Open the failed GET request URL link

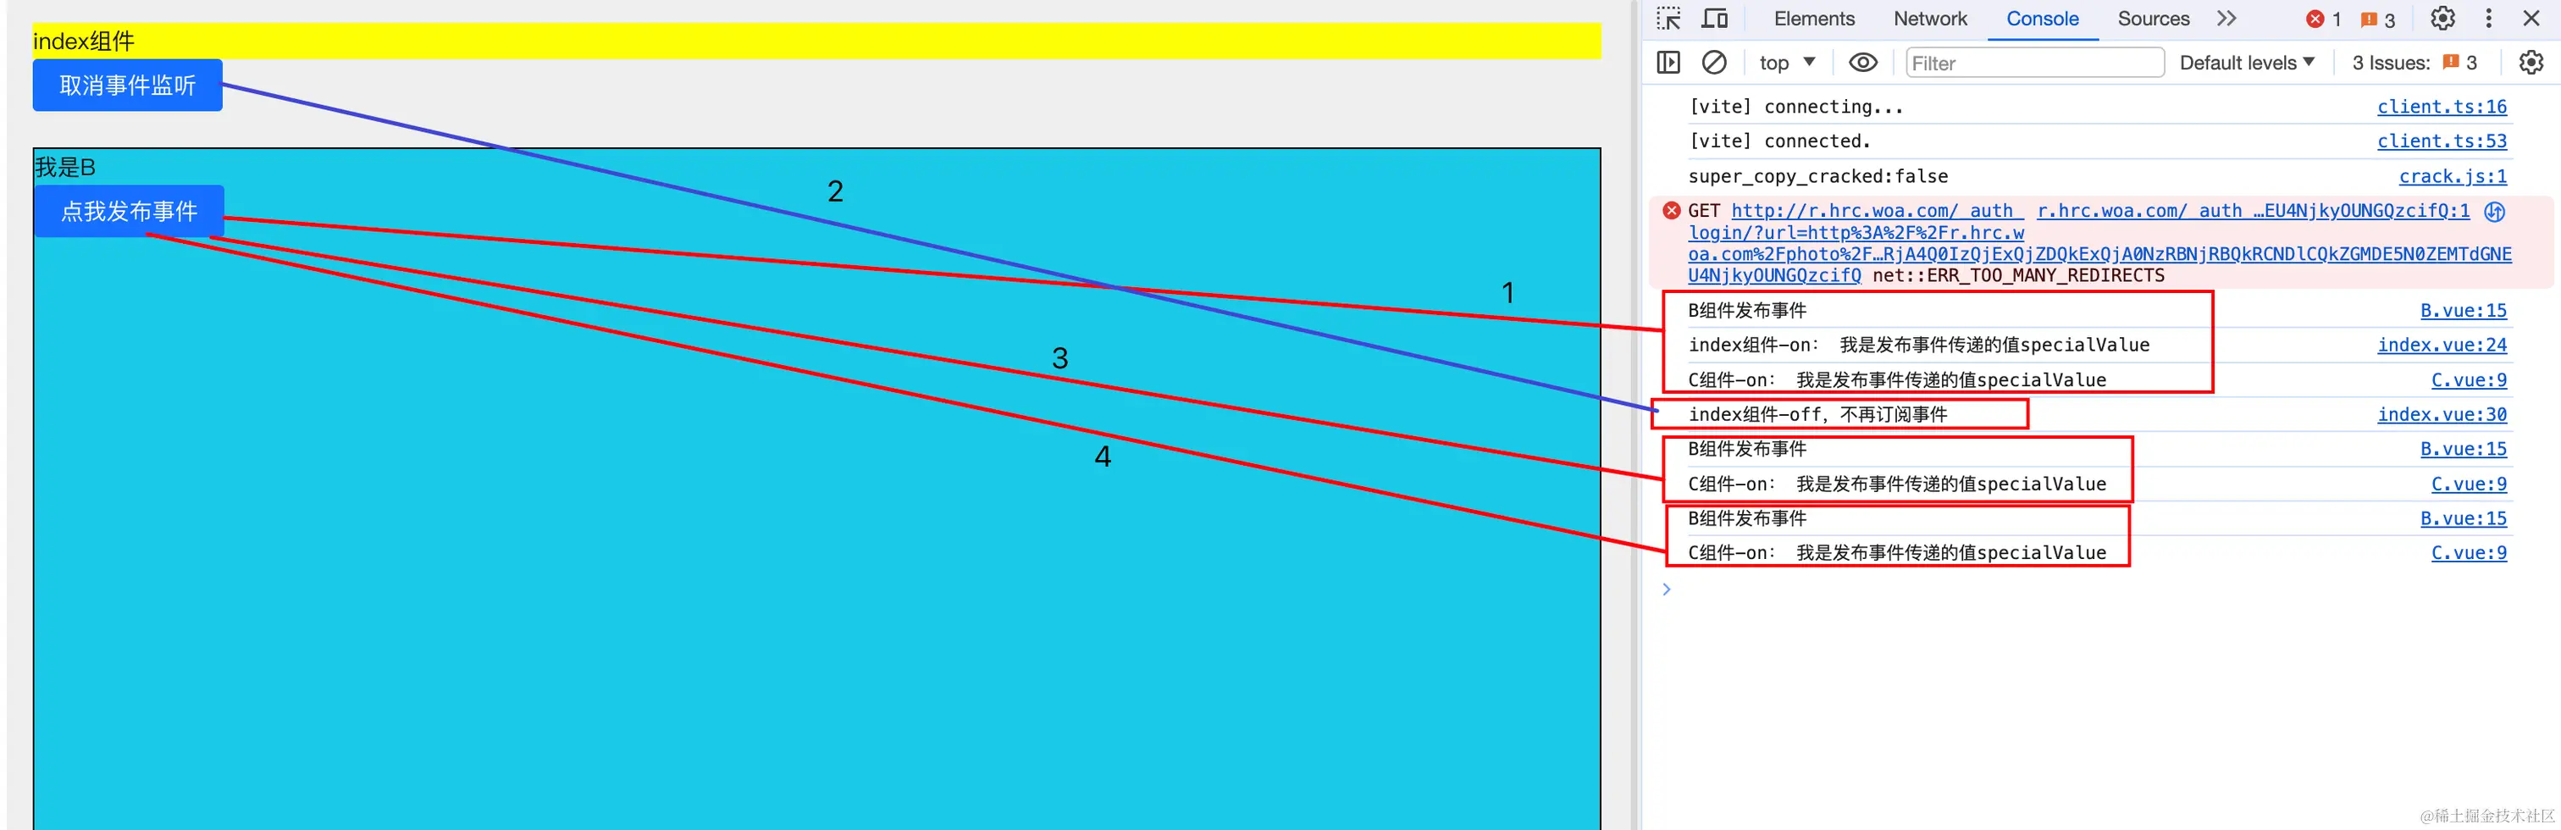1877,211
